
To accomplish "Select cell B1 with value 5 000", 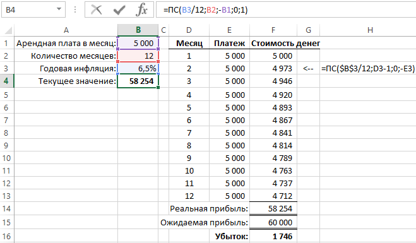I will [x=138, y=43].
